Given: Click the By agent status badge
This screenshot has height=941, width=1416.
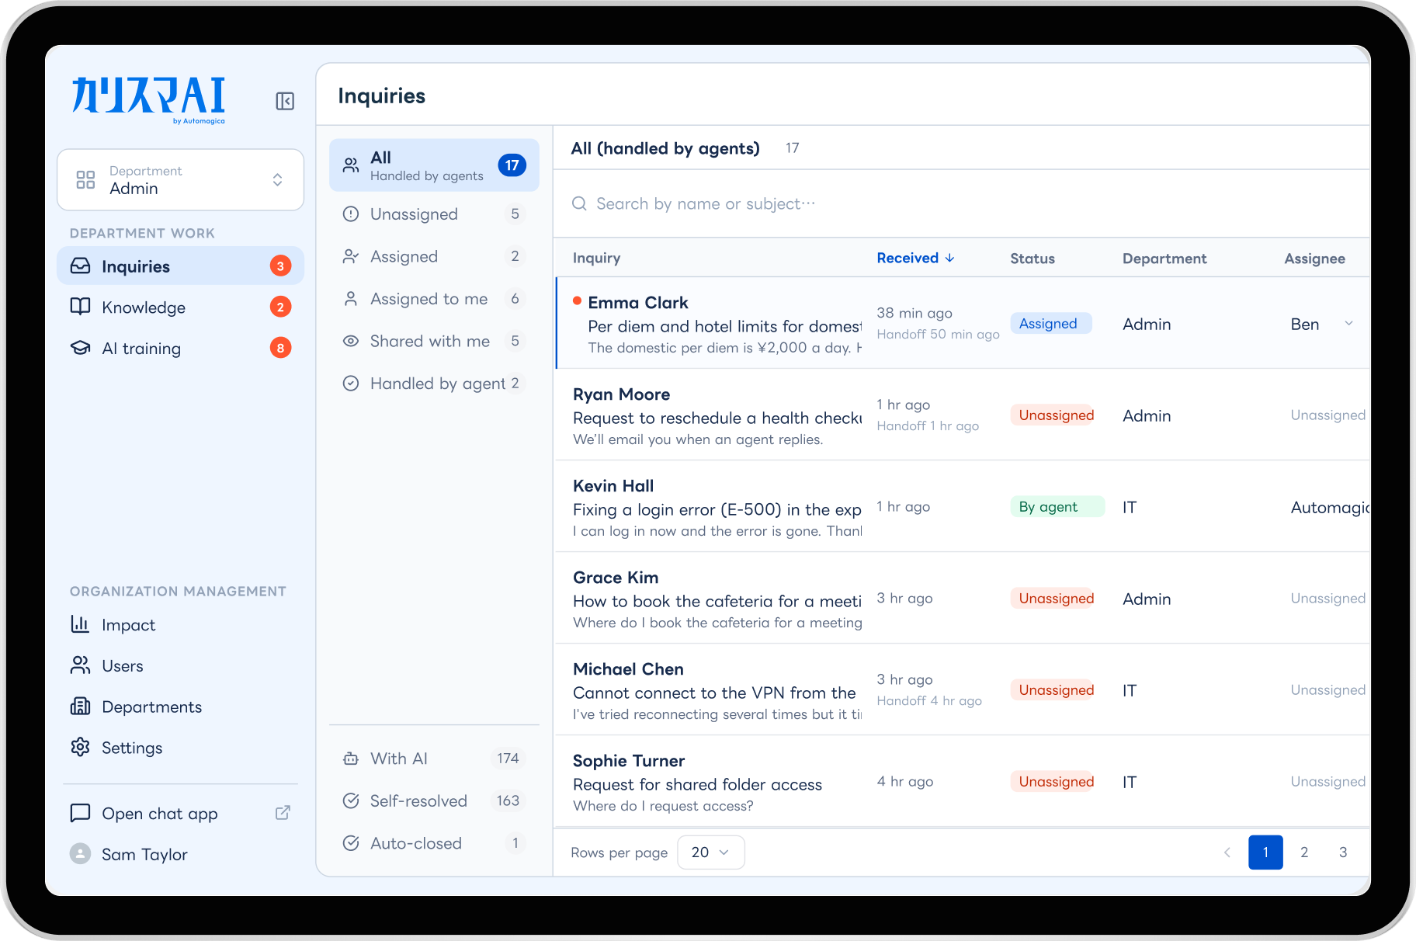Looking at the screenshot, I should click(x=1057, y=507).
